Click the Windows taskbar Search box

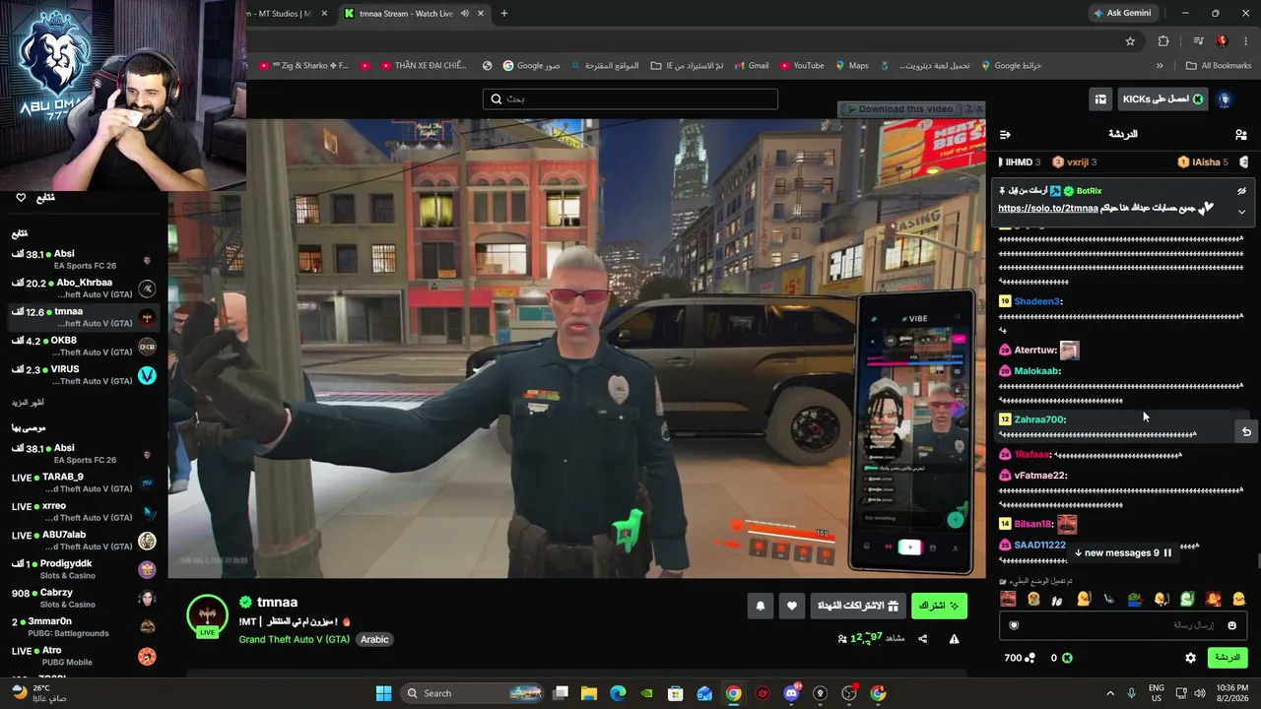point(472,693)
